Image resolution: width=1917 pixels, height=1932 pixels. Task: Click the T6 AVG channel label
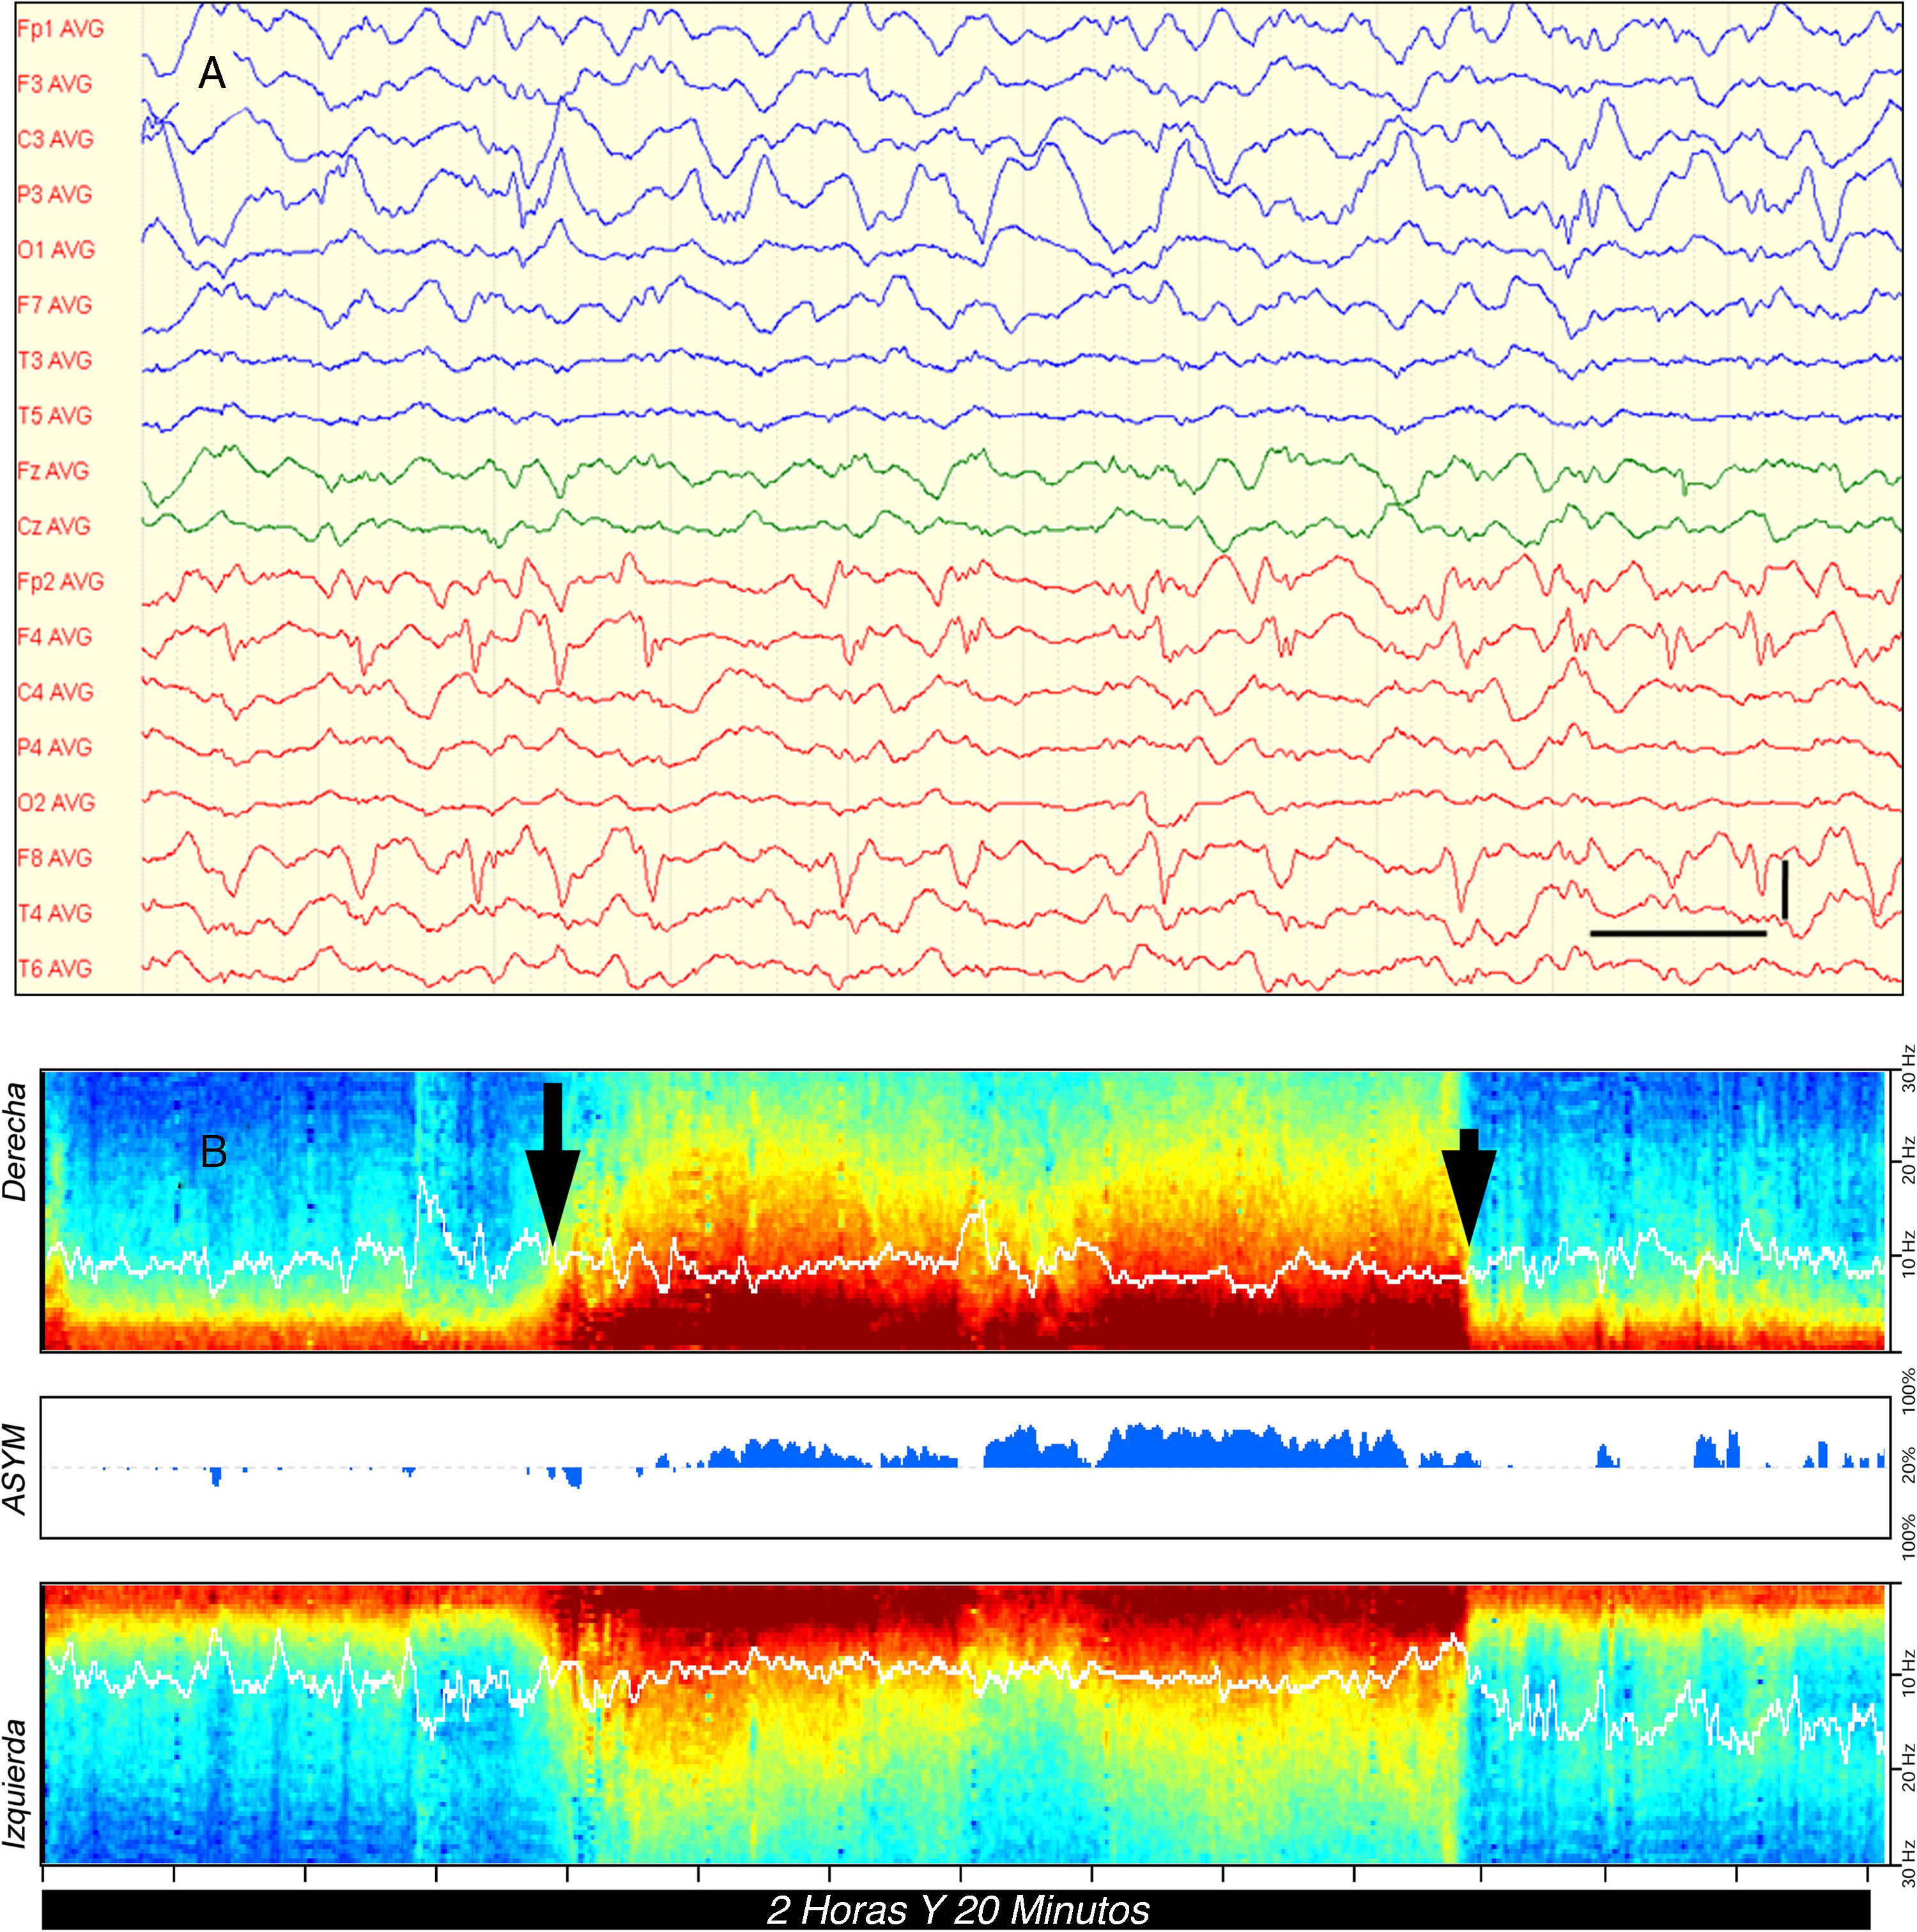55,968
